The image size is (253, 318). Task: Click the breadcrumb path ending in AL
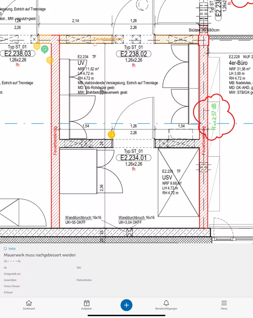coord(12,261)
